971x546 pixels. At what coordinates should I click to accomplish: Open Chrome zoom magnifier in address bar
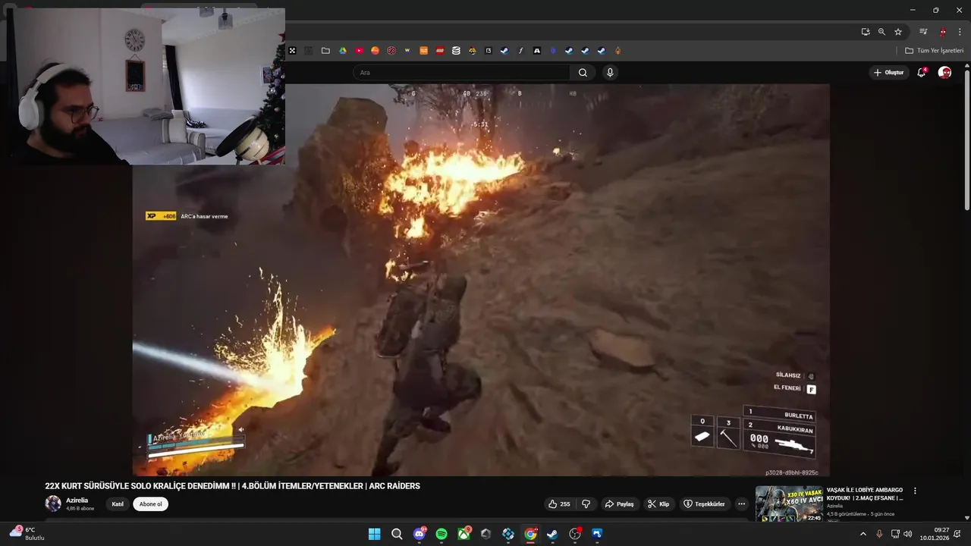pyautogui.click(x=881, y=32)
